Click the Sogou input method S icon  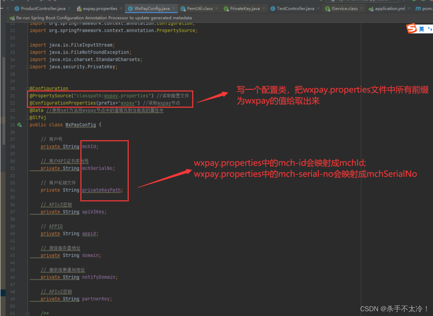411,28
